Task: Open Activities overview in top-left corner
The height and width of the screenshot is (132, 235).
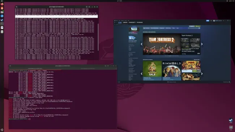Action: pos(2,1)
